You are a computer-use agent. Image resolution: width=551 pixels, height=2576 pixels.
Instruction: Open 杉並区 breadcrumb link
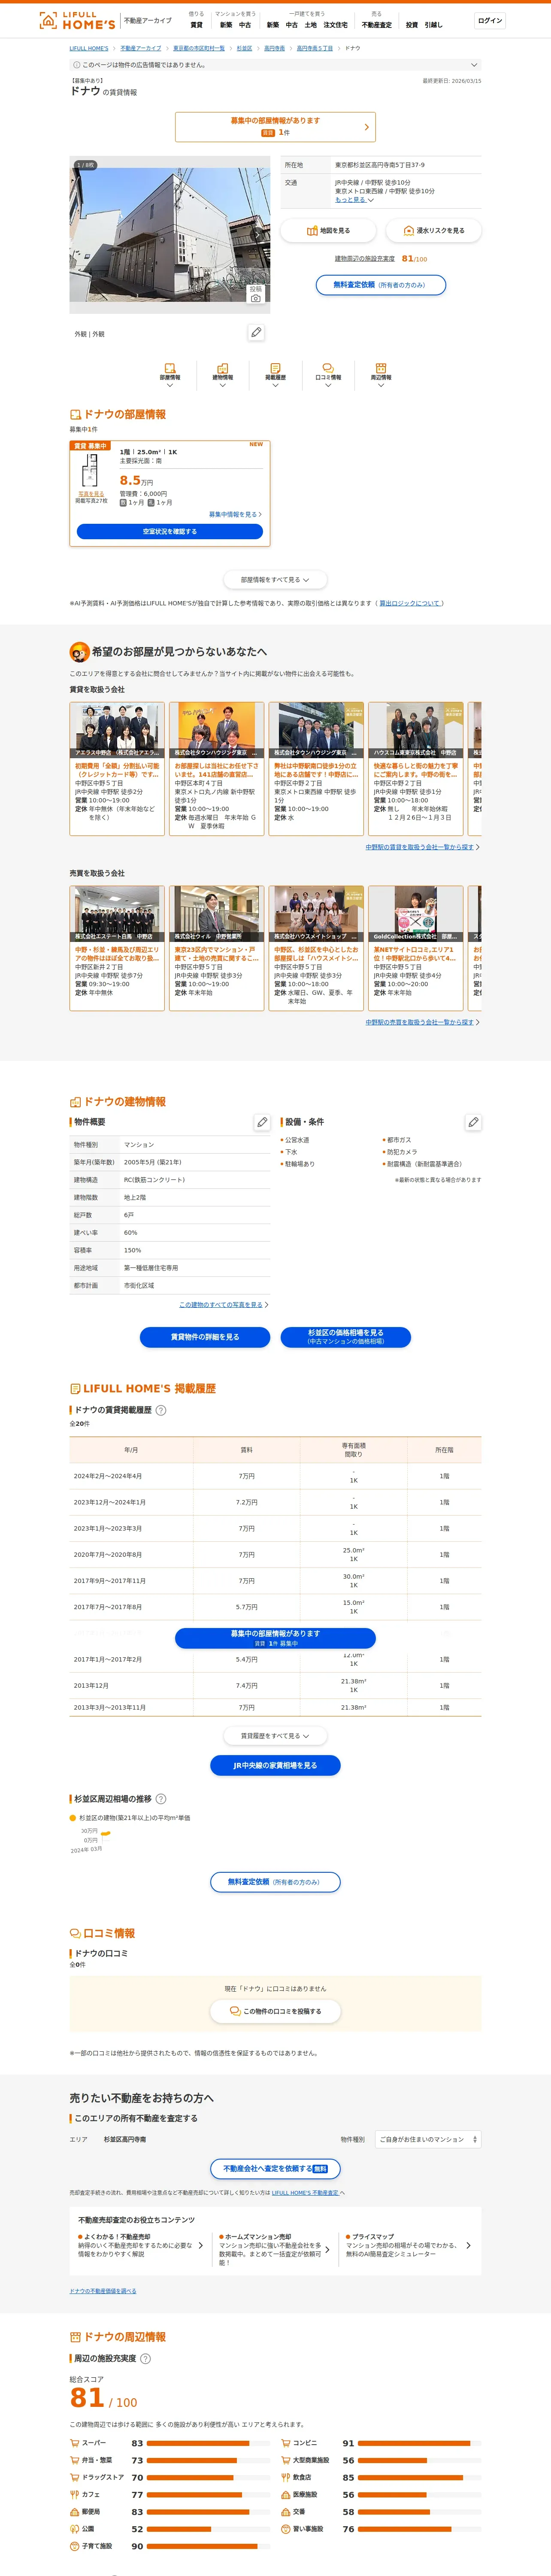click(x=244, y=48)
